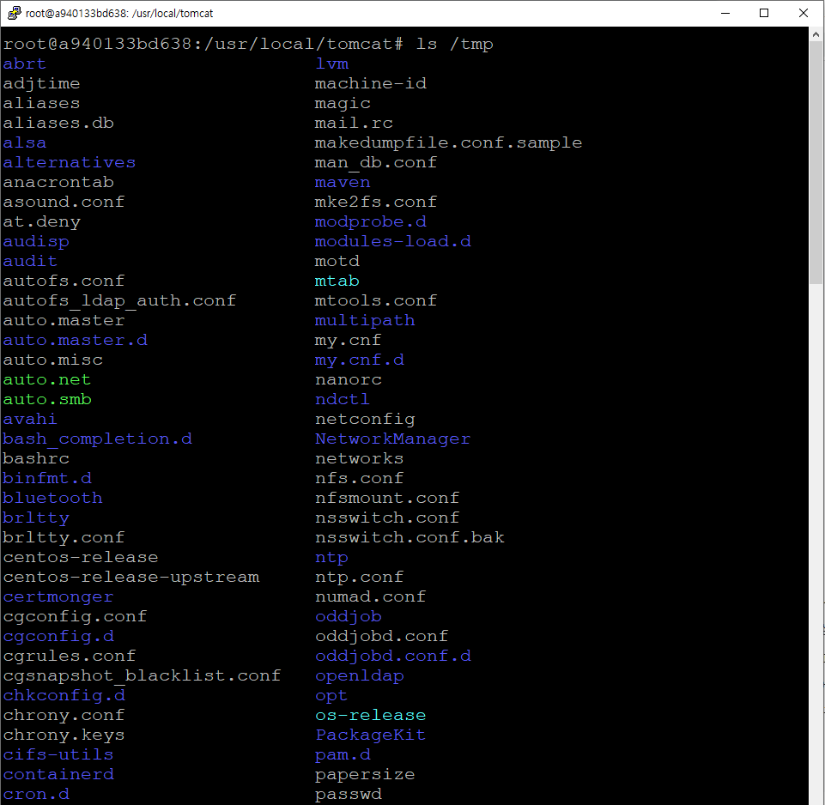This screenshot has height=805, width=825.
Task: Click the 'aliases.db' file entry
Action: pyautogui.click(x=58, y=124)
